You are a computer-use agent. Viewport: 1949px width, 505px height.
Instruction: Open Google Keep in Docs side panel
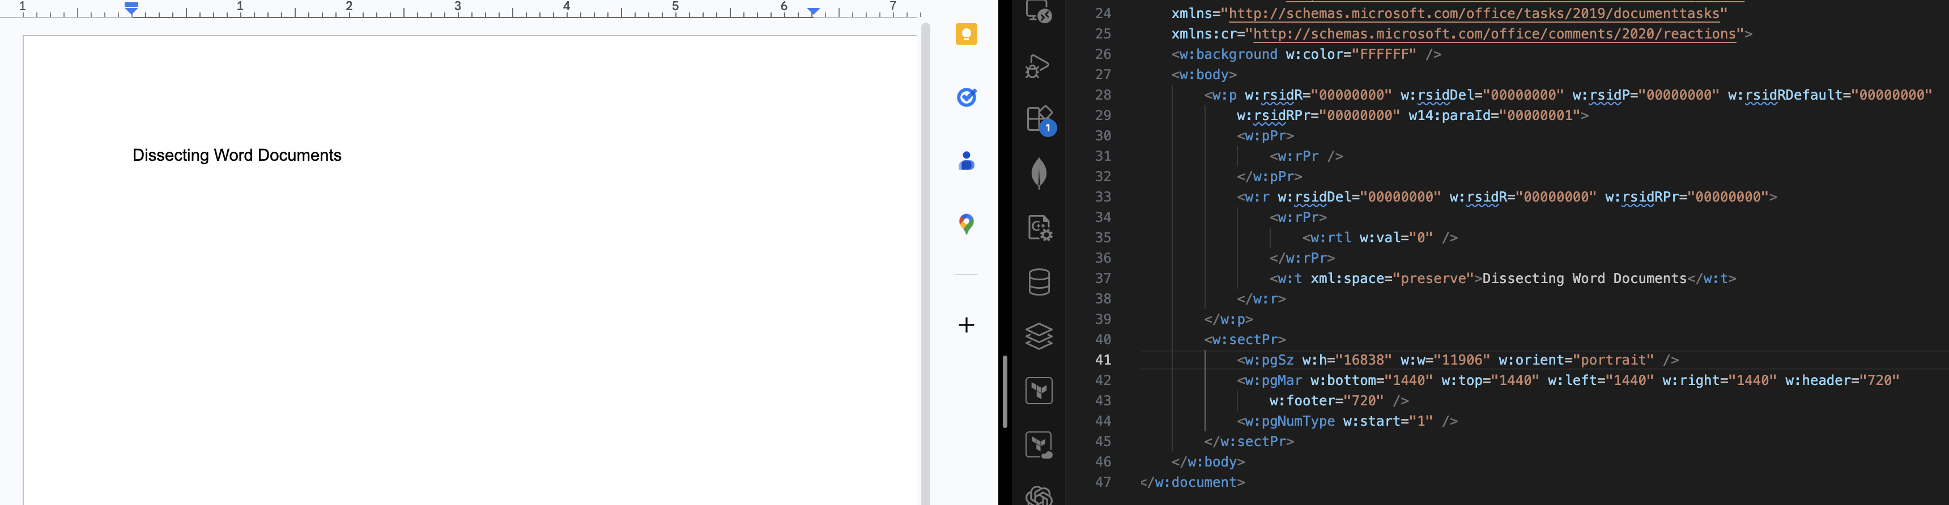(966, 34)
